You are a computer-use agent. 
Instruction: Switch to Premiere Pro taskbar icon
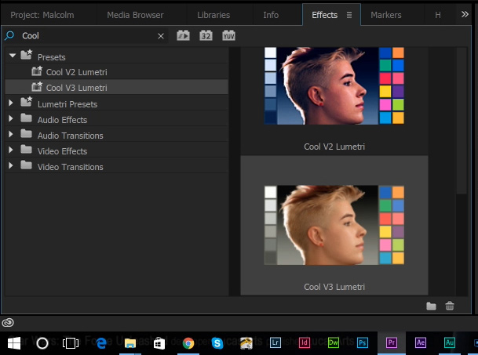pos(392,342)
